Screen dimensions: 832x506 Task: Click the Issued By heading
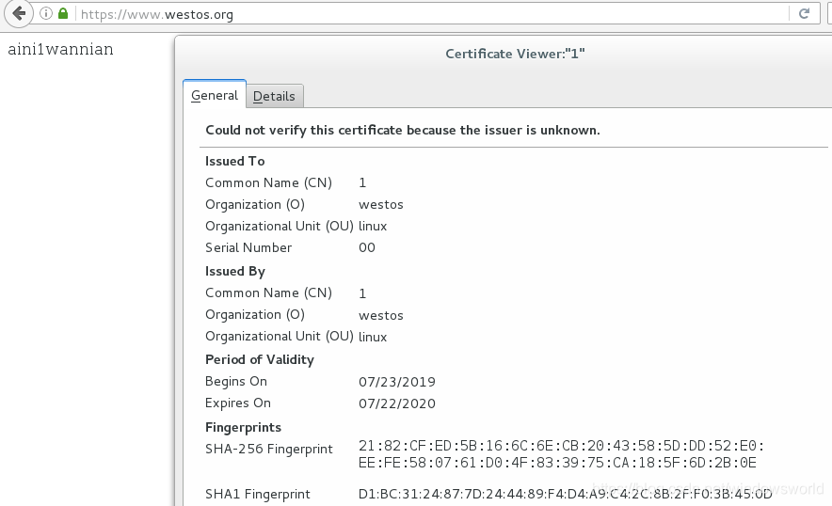[x=235, y=271]
